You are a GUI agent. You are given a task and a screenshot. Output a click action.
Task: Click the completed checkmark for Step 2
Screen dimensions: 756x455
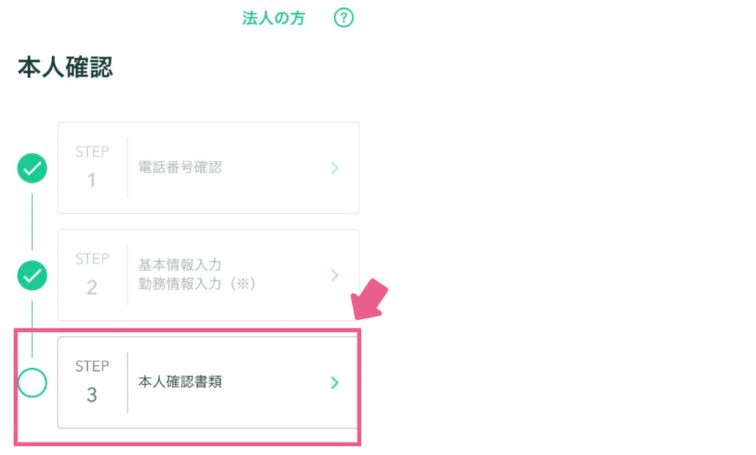[x=32, y=275]
